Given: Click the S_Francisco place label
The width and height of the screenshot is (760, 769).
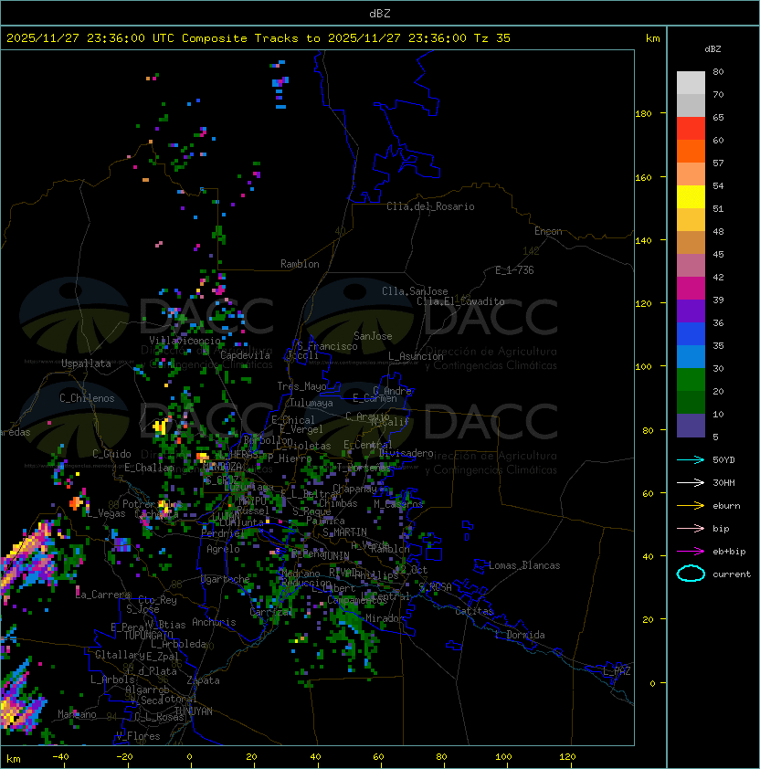Looking at the screenshot, I should (x=330, y=346).
